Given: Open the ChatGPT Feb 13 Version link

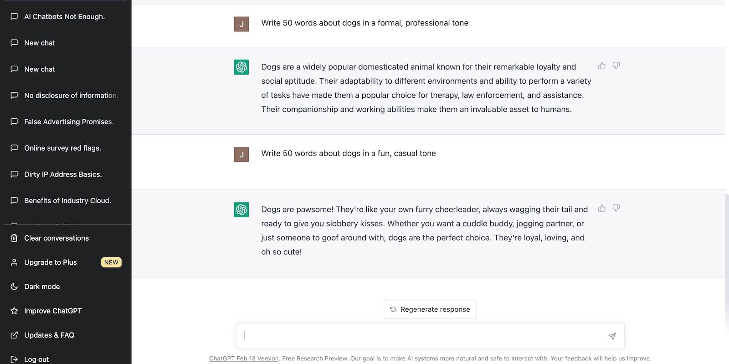Looking at the screenshot, I should [244, 359].
